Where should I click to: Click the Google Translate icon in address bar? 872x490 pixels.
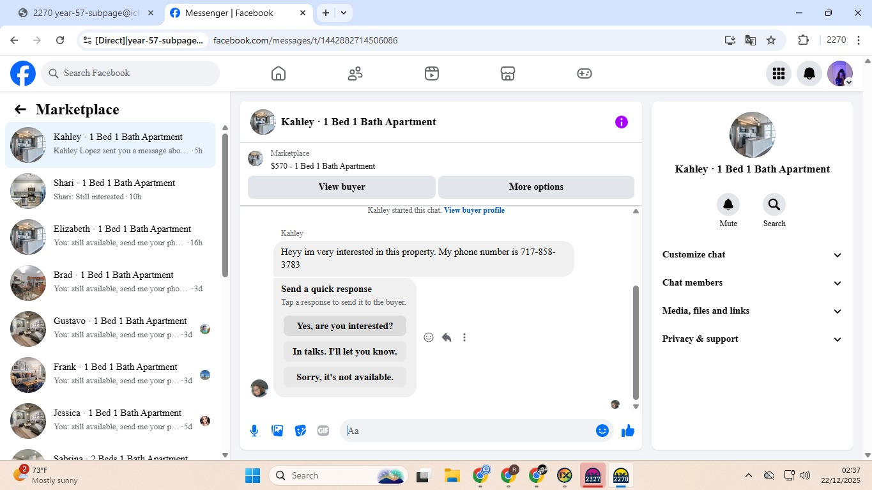coord(751,40)
